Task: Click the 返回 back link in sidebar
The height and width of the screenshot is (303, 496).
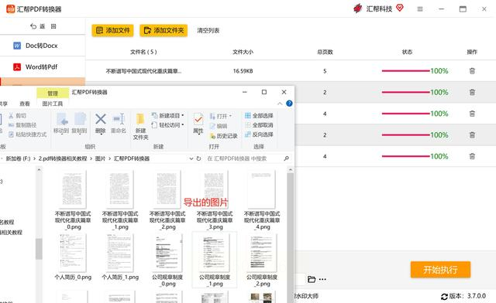Action: click(43, 26)
